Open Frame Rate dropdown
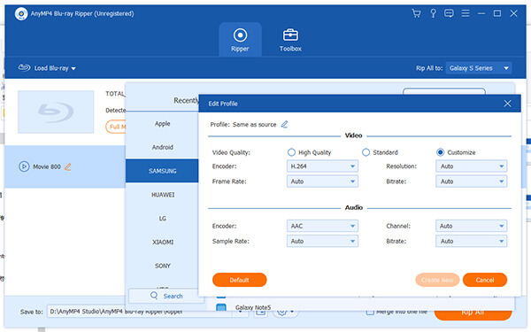 click(x=322, y=181)
